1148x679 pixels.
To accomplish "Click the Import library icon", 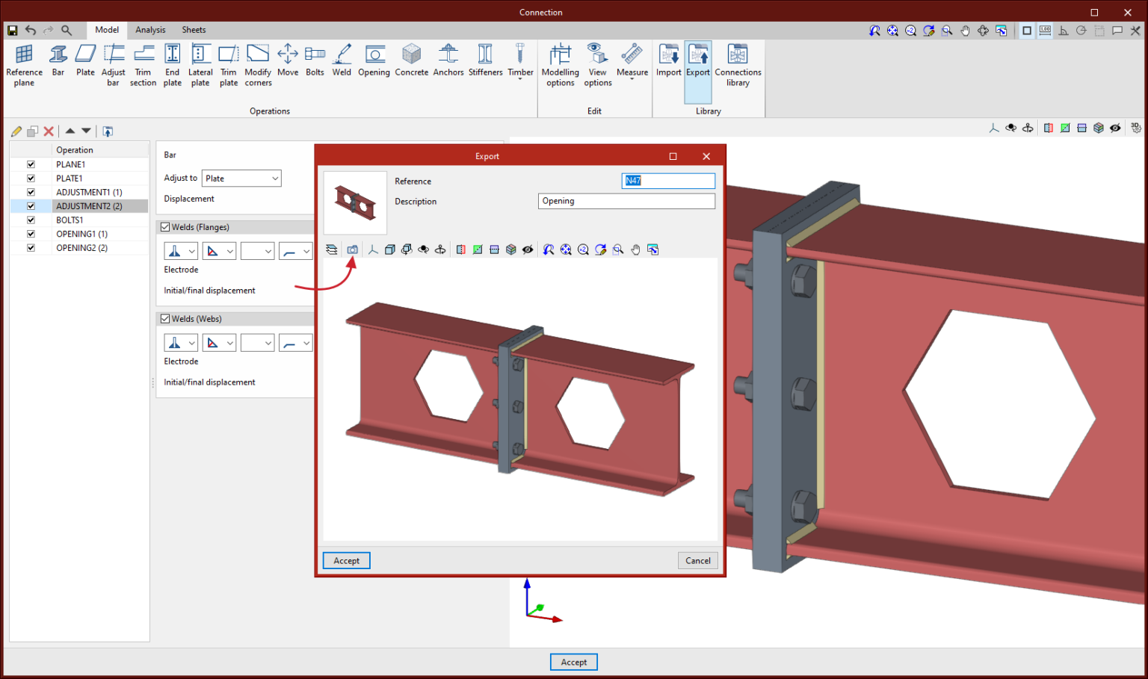I will click(668, 60).
